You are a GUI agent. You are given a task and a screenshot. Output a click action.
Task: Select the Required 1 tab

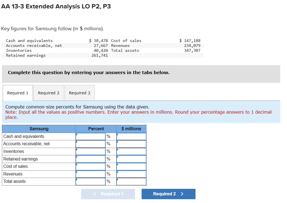(x=17, y=93)
